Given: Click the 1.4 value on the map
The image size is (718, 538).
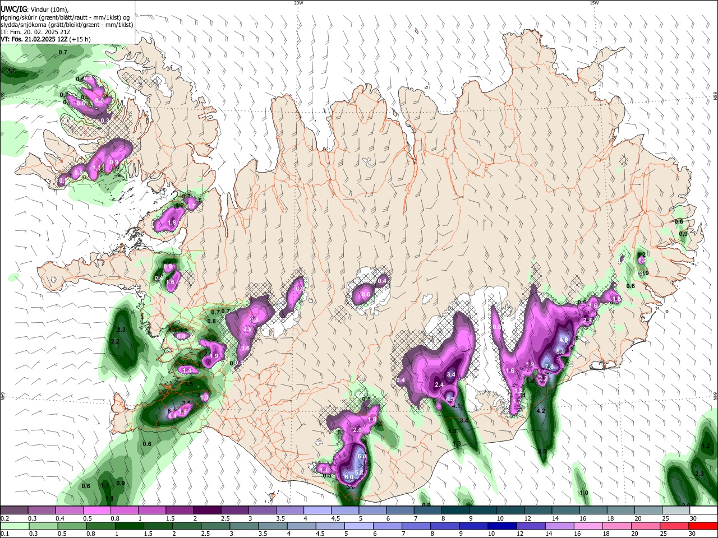Looking at the screenshot, I should click(187, 370).
